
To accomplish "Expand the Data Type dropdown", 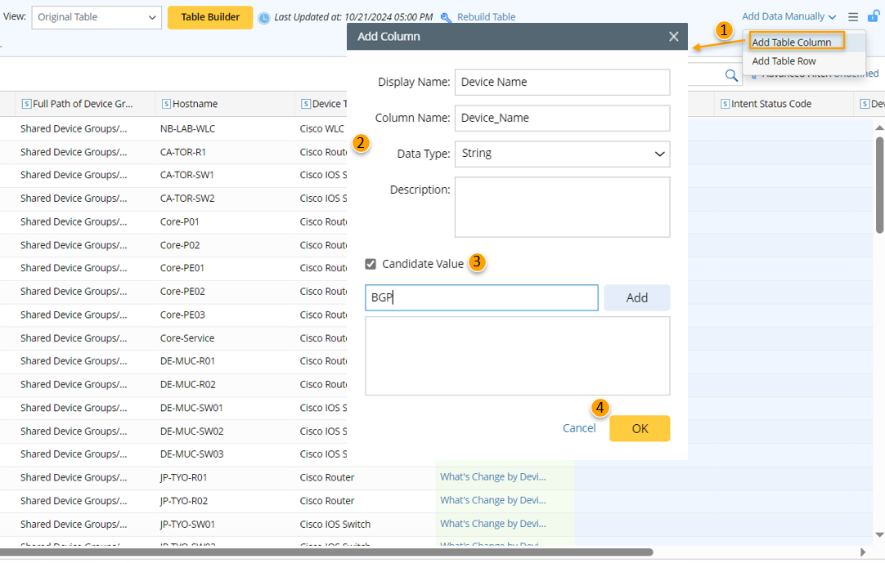I will 562,154.
